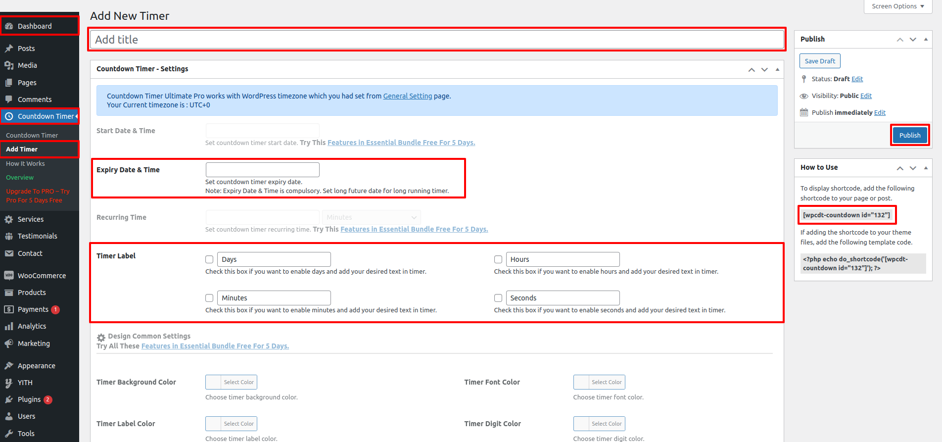Click the Save Draft button
Viewport: 942px width, 442px height.
[820, 61]
